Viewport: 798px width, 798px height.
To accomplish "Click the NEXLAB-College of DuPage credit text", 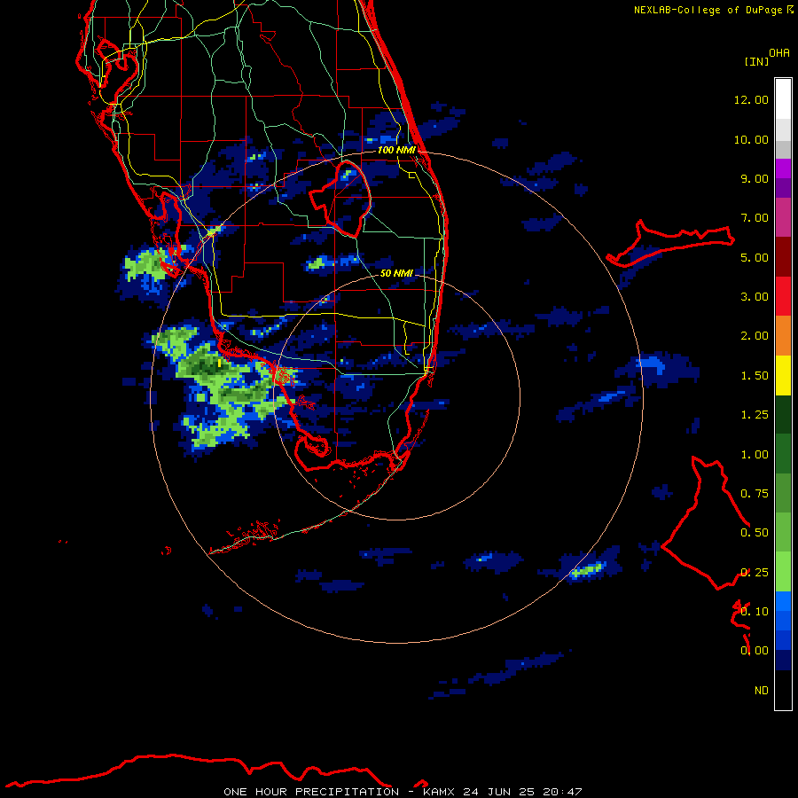I will click(x=708, y=10).
